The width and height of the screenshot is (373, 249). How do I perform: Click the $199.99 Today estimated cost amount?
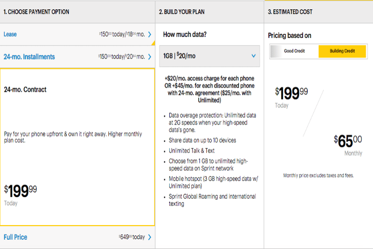point(293,94)
